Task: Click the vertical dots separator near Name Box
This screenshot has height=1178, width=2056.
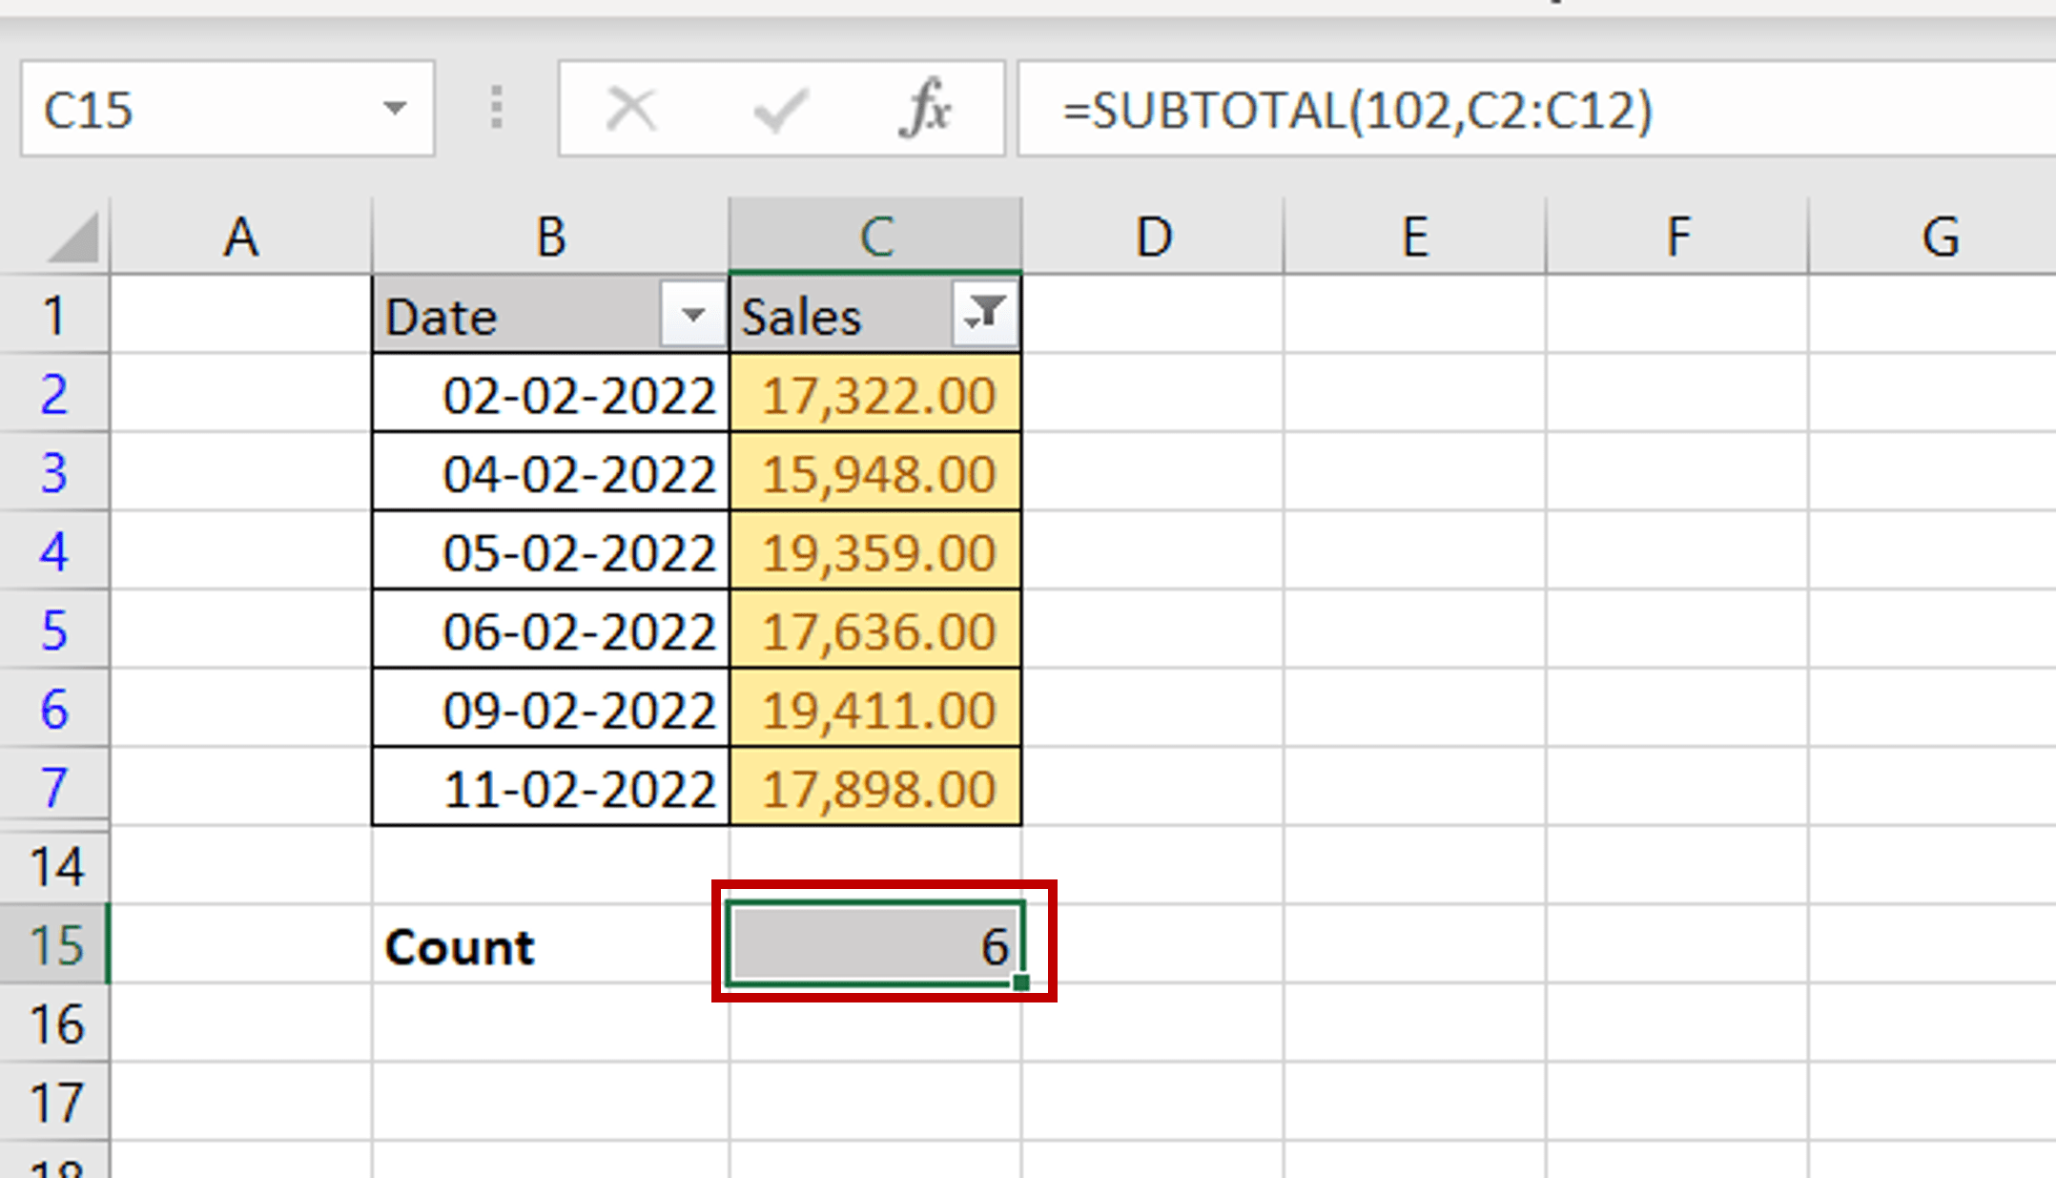Action: [x=497, y=108]
